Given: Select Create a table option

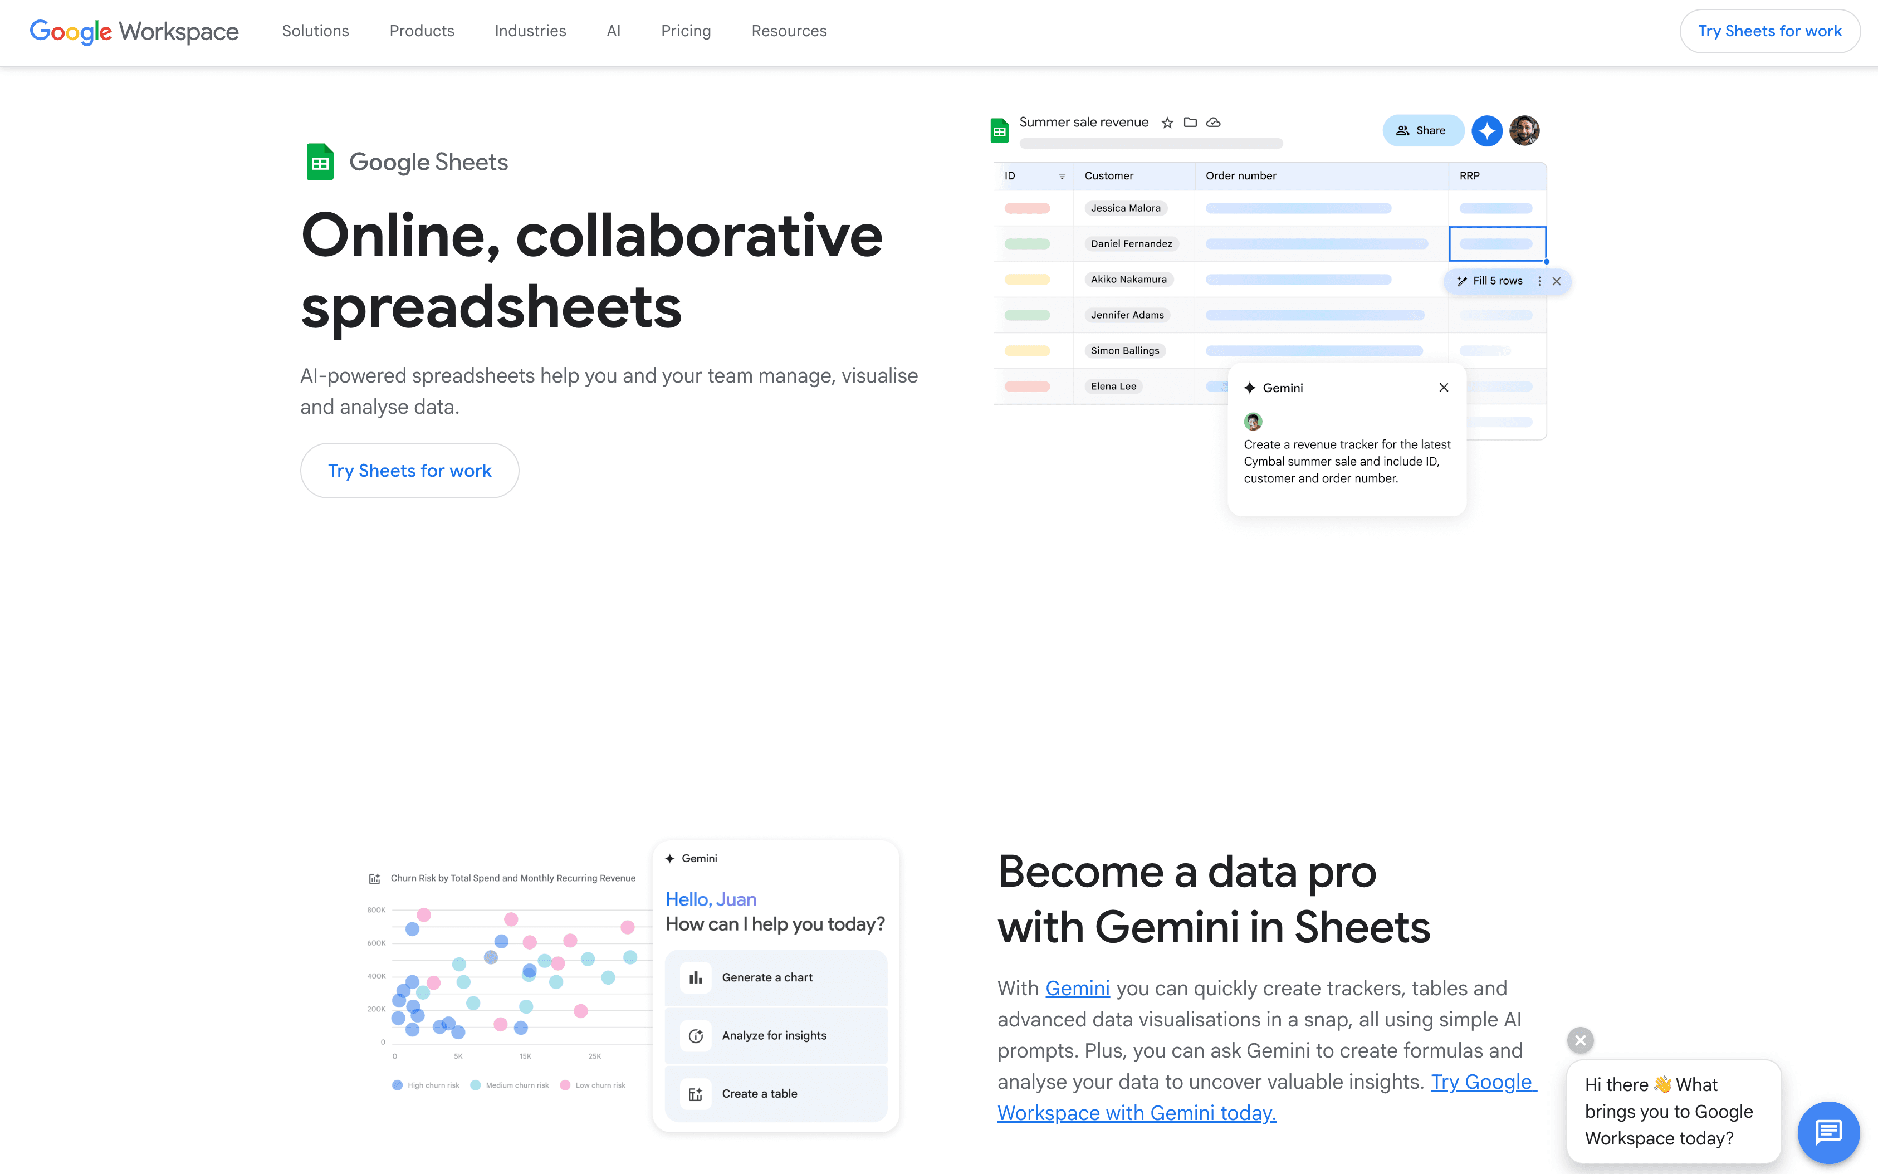Looking at the screenshot, I should [776, 1094].
